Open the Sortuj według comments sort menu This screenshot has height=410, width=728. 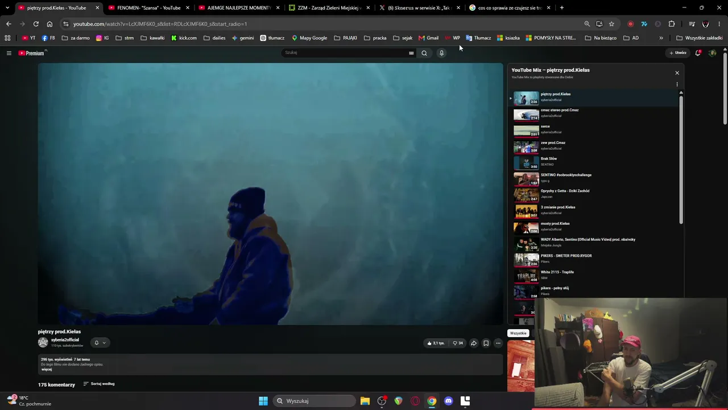pyautogui.click(x=99, y=384)
